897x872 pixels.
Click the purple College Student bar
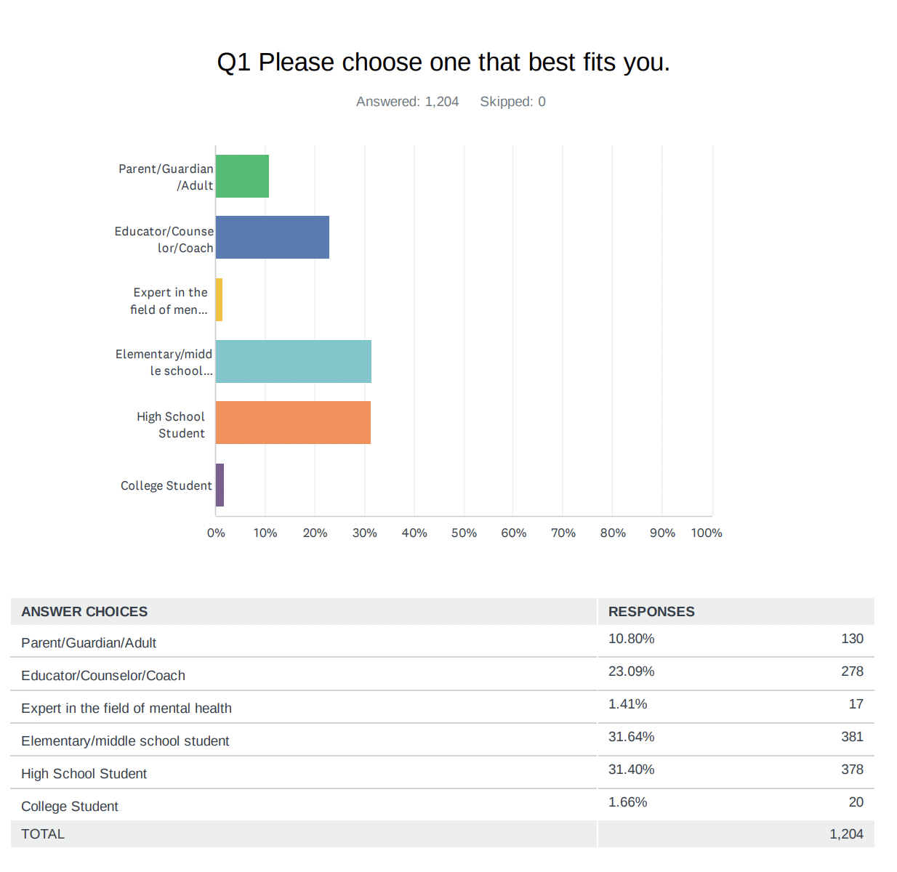(220, 485)
